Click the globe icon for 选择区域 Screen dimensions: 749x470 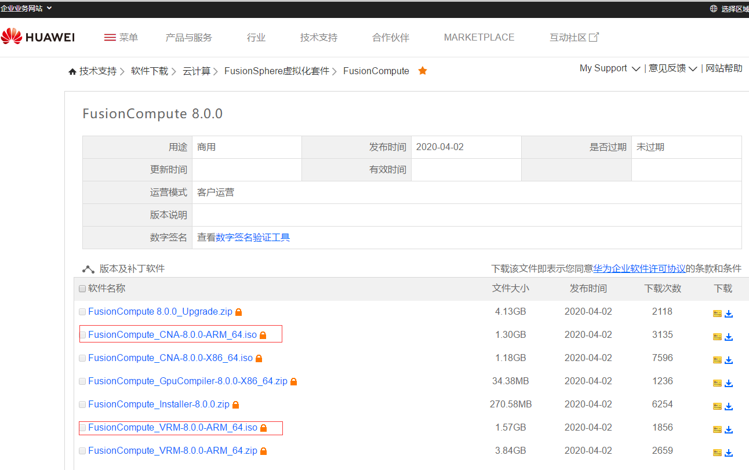714,9
